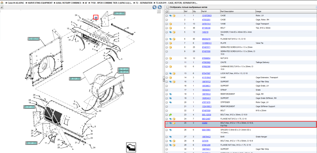Go to the home page icon
This screenshot has height=153, width=317.
click(2, 3)
